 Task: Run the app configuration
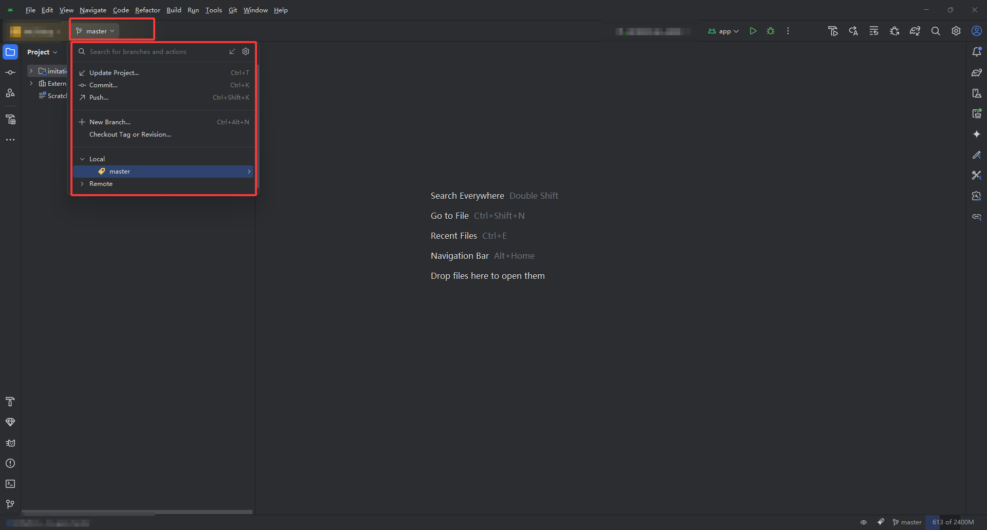point(753,31)
